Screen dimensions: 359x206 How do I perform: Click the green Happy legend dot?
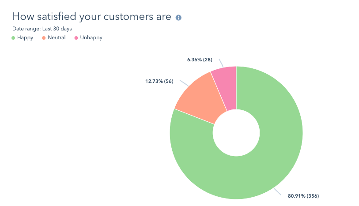13,38
